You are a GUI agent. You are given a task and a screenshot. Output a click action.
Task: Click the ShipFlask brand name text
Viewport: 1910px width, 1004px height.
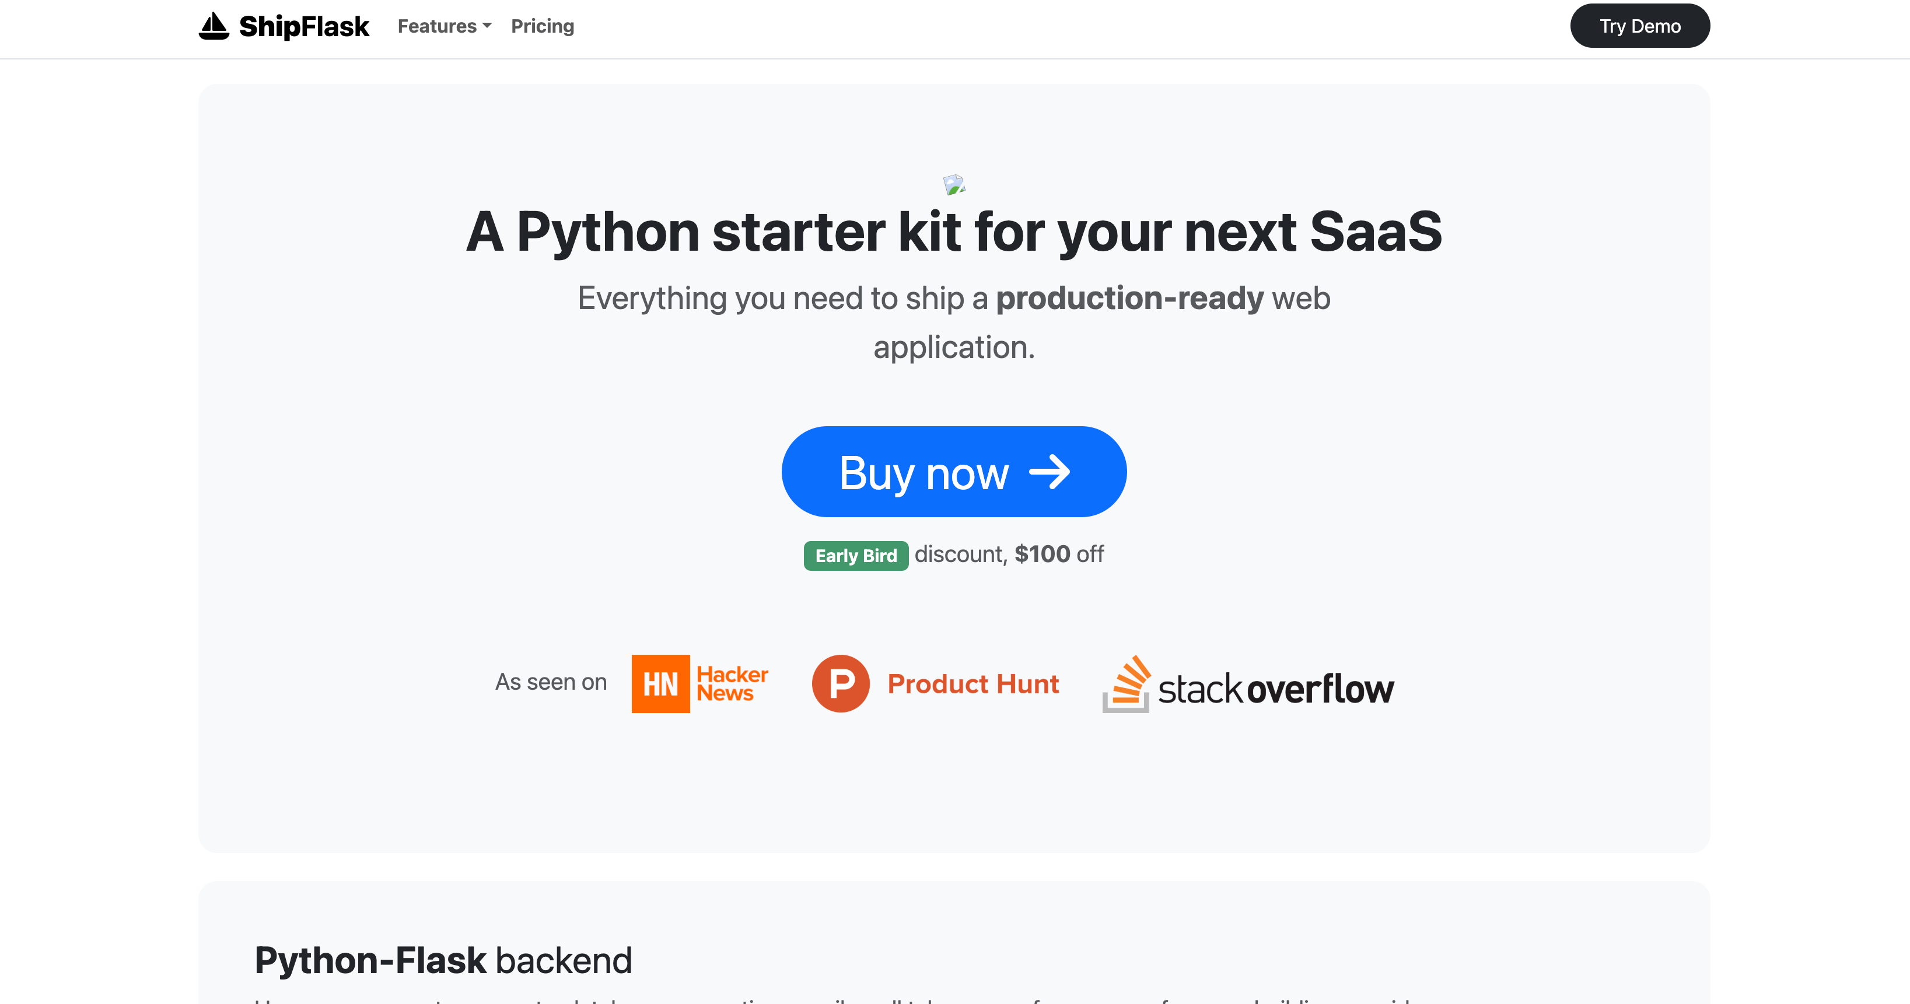pos(304,27)
